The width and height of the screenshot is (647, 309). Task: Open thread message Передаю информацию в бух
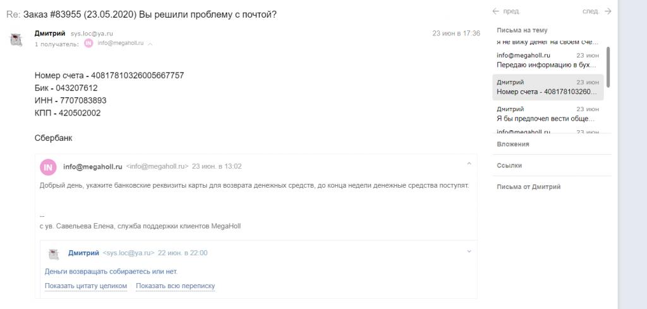(548, 60)
